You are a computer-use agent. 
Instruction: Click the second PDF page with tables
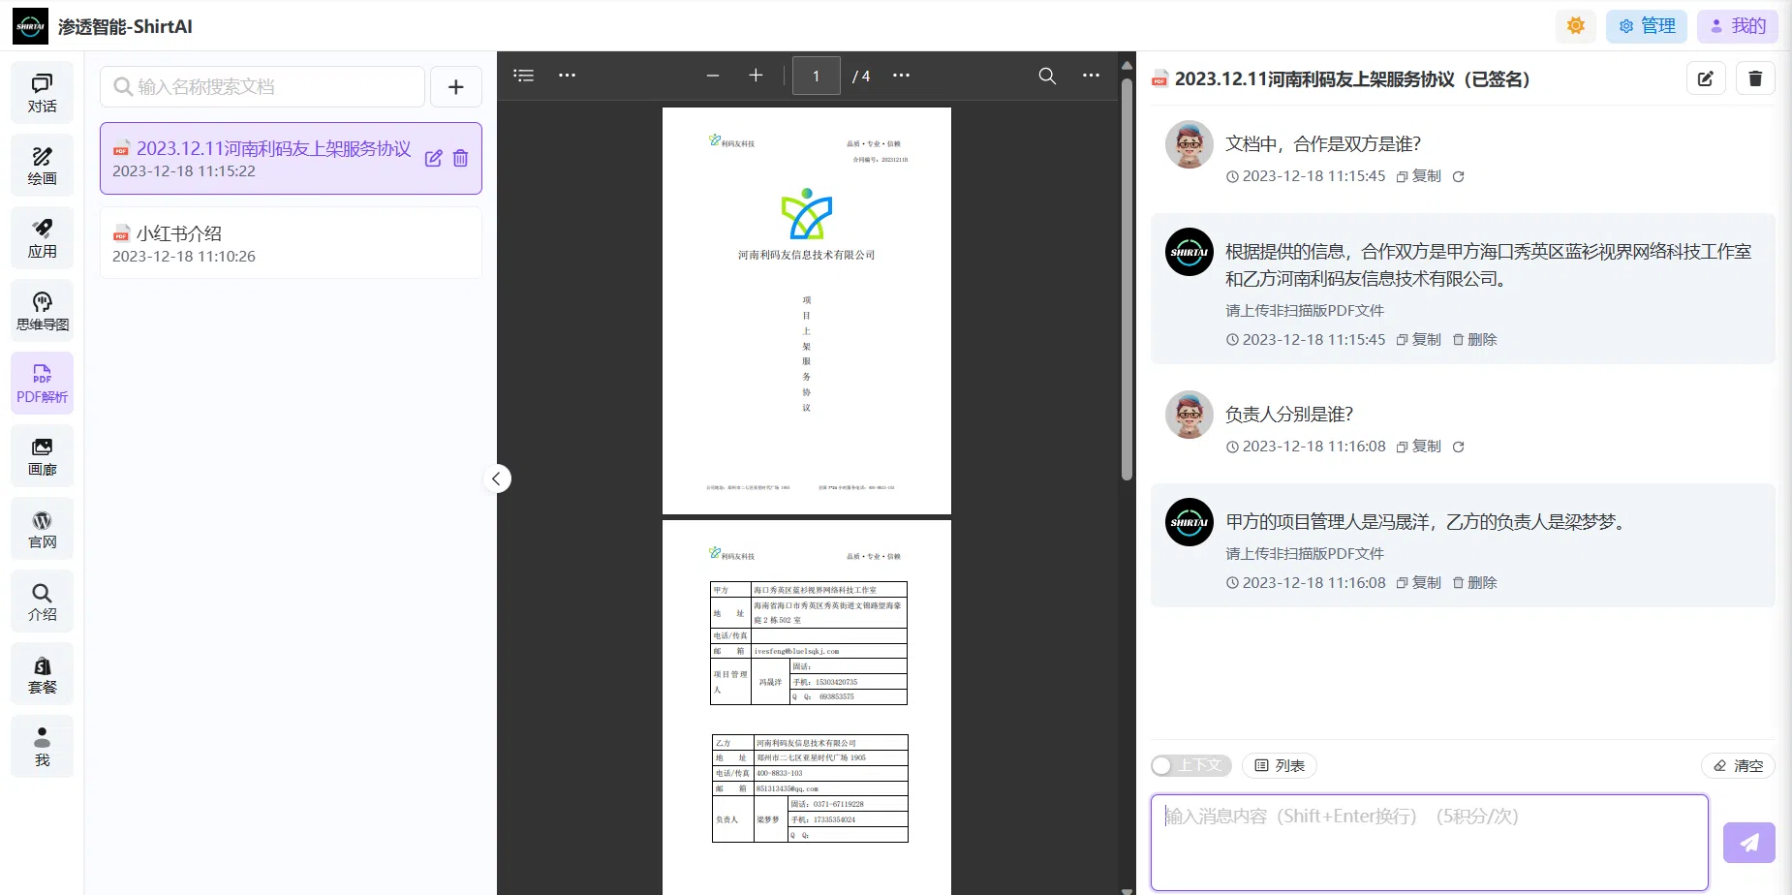(x=807, y=707)
